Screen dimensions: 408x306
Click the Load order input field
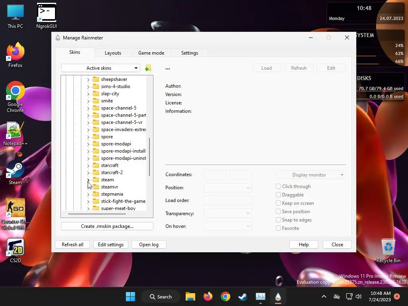click(228, 200)
